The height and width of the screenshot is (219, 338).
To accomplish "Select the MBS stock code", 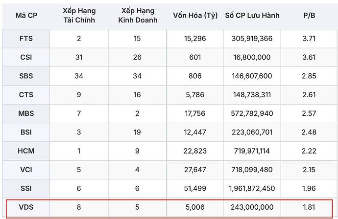I will [26, 113].
